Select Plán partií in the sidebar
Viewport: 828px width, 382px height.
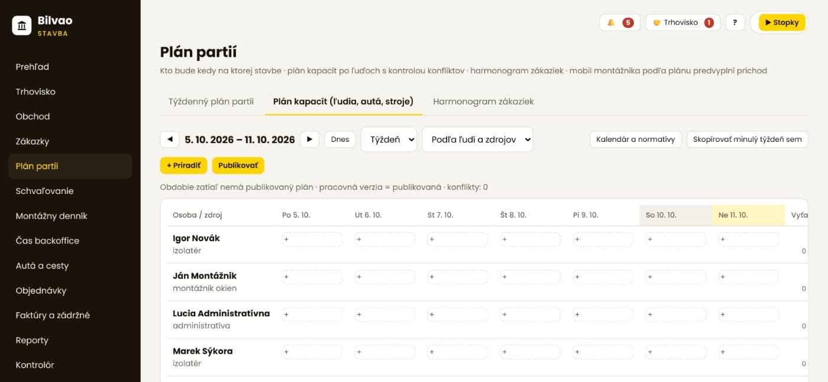coord(70,166)
